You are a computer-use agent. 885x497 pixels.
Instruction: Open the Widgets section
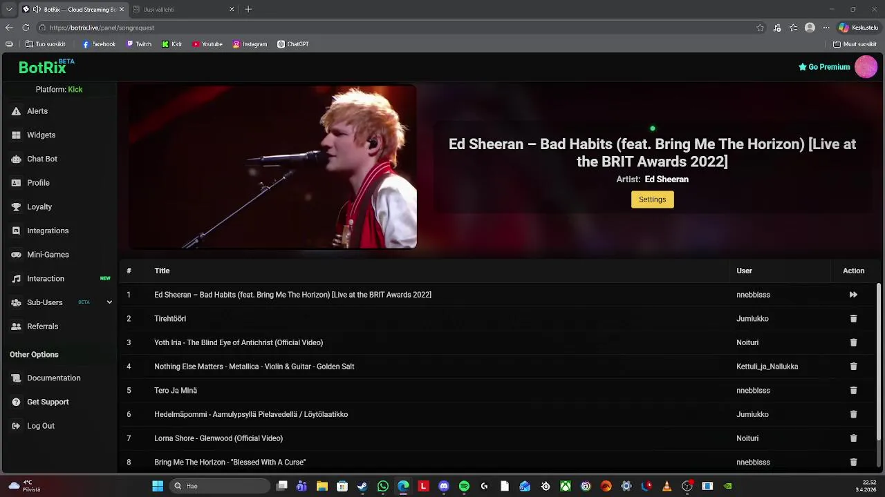(x=41, y=135)
